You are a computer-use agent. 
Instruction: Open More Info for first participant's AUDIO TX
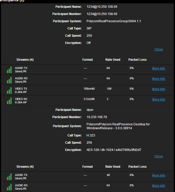point(159,68)
